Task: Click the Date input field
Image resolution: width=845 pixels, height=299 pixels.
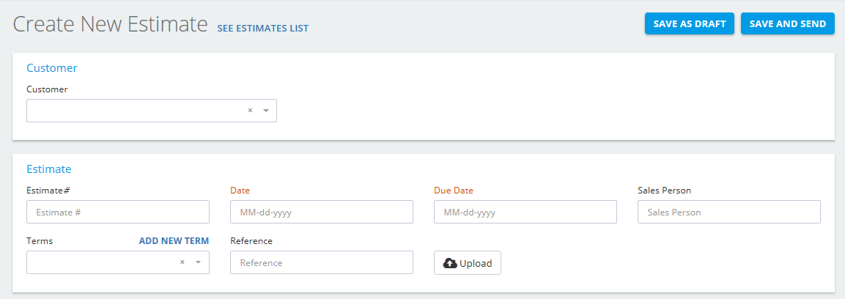Action: pos(322,212)
